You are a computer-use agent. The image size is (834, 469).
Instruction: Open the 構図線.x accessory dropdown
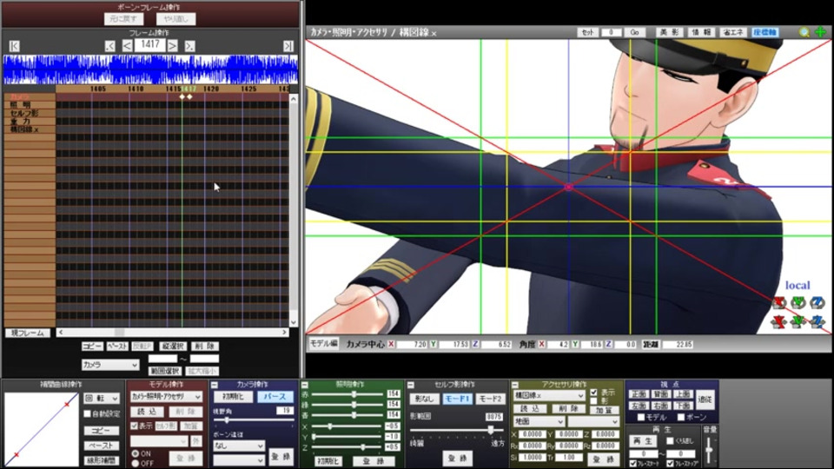pos(549,396)
